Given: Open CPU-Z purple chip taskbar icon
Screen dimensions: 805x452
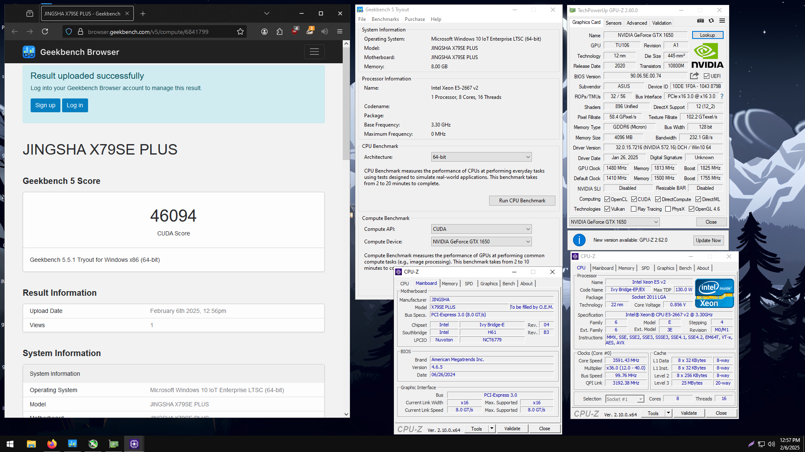Looking at the screenshot, I should coord(134,444).
